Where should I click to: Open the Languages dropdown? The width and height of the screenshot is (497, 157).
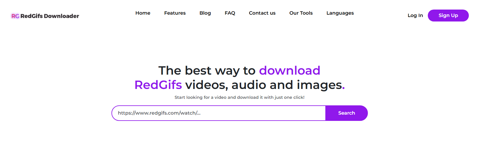pos(340,13)
